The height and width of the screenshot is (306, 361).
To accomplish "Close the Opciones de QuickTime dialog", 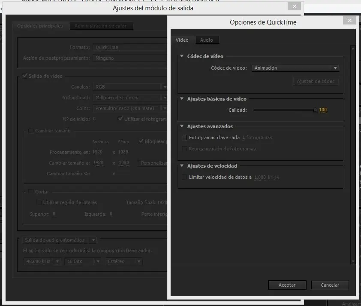I will click(x=349, y=20).
